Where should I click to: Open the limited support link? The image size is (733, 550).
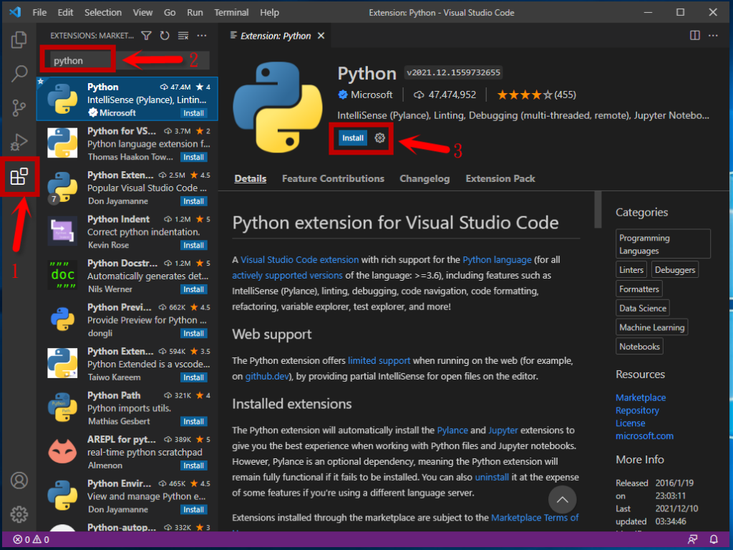[x=379, y=361]
